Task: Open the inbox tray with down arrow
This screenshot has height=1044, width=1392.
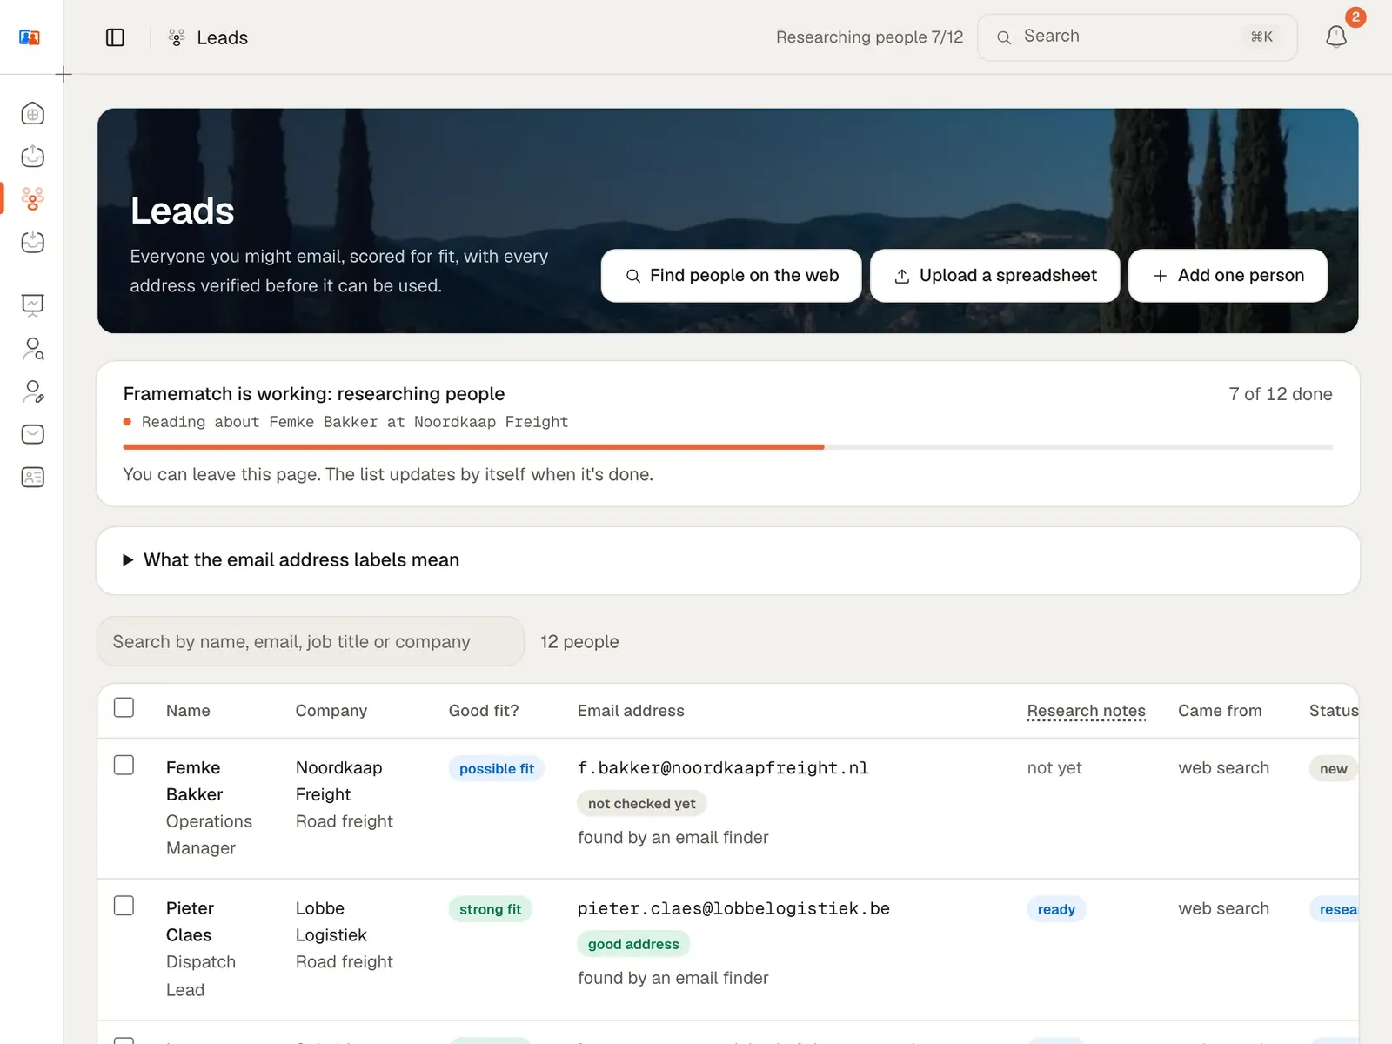Action: point(33,242)
